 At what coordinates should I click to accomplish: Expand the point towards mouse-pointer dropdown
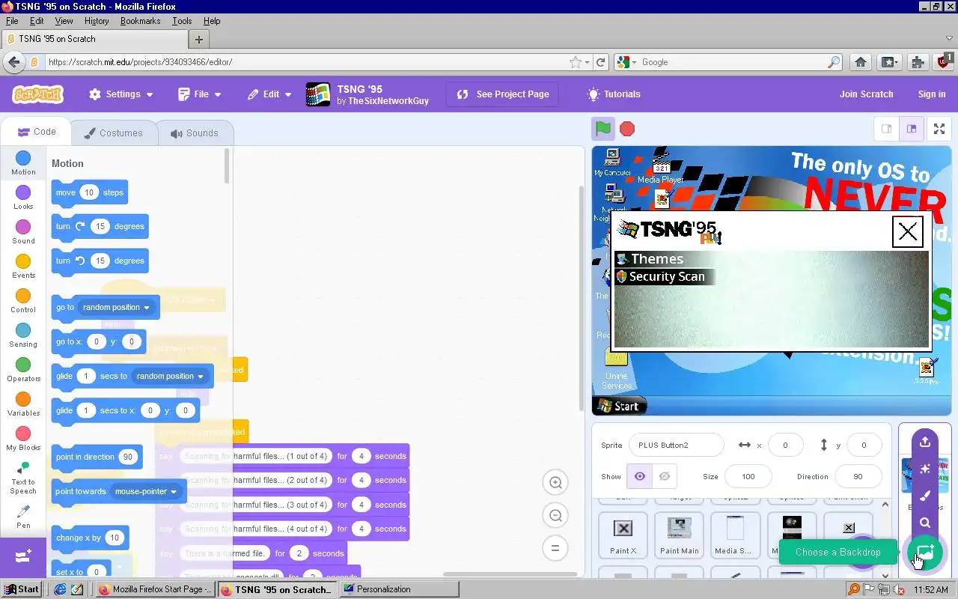pyautogui.click(x=146, y=491)
